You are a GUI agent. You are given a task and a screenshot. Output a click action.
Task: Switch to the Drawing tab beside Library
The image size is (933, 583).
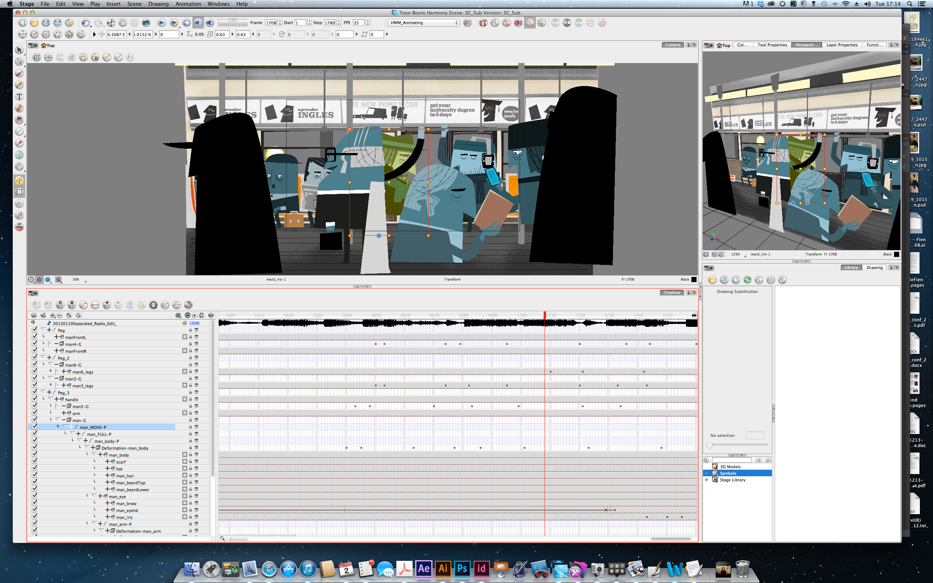(x=874, y=267)
